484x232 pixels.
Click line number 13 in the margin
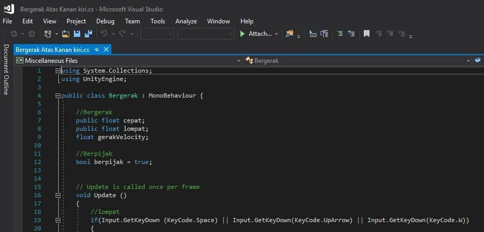[37, 170]
